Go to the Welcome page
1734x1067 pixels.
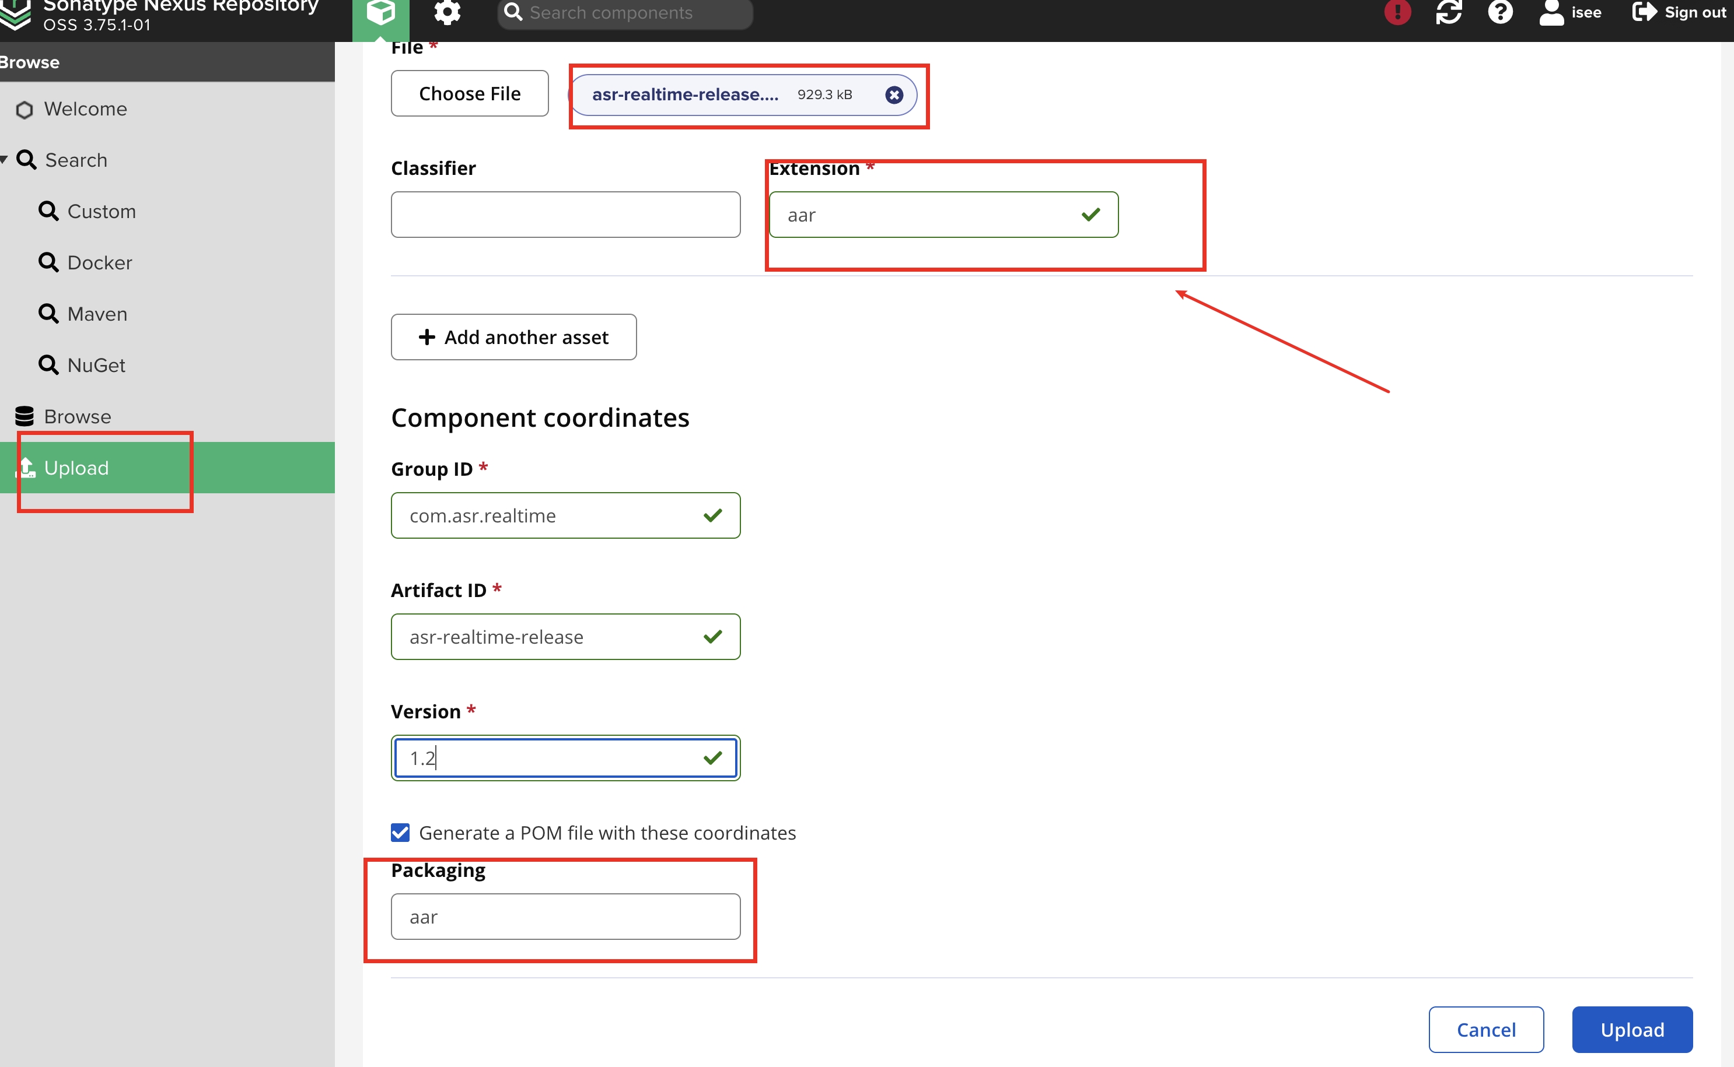click(85, 108)
